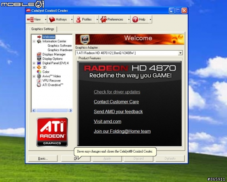Viewport: 227px width, 182px height.
Task: Minimize the Catalyst Control Center window
Action: click(171, 11)
